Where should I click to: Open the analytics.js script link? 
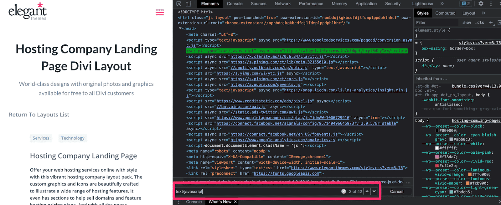click(284, 140)
